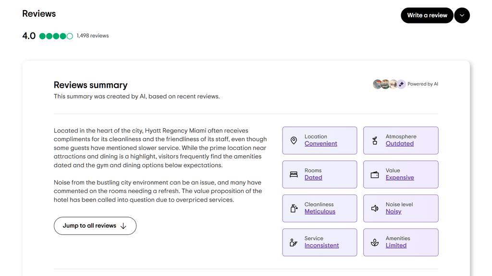Click the Rooms bed icon
Screen dimensions: 492x276
click(294, 174)
